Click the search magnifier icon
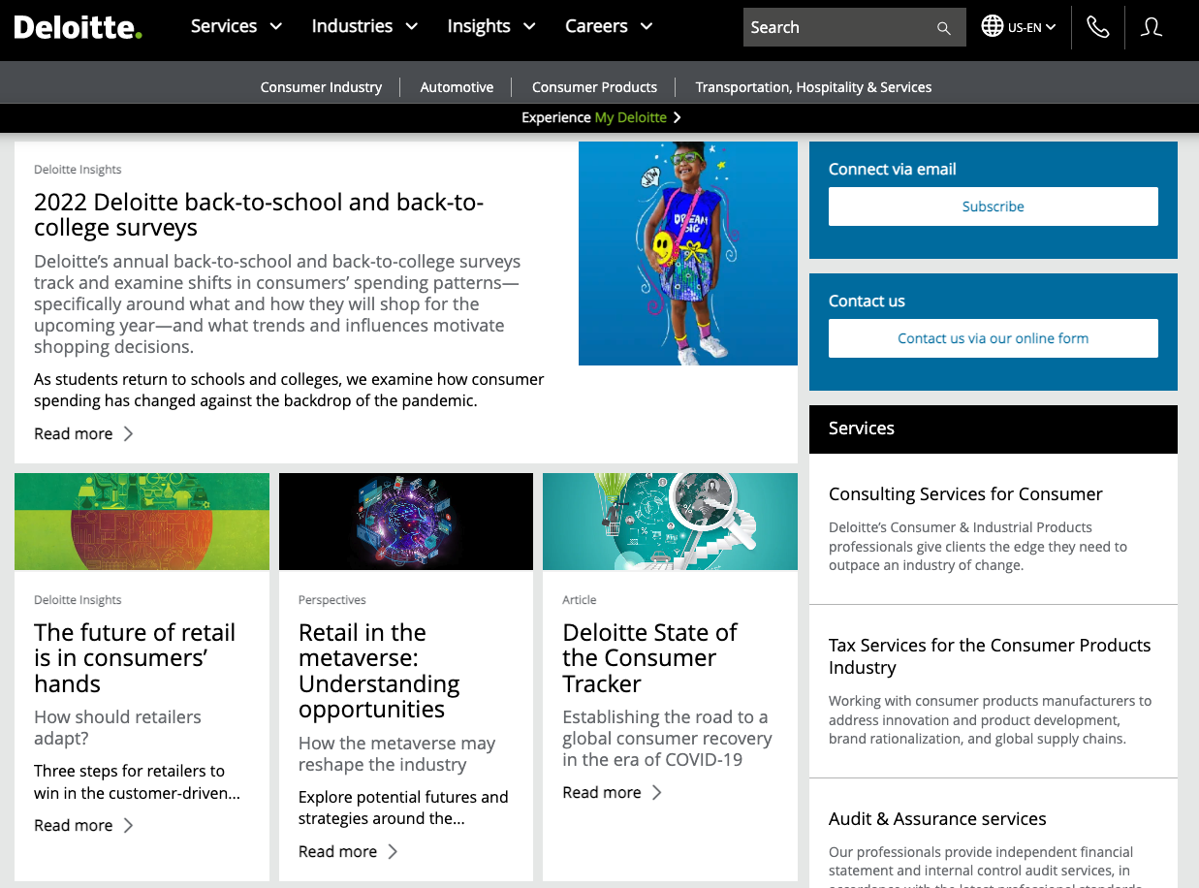The height and width of the screenshot is (888, 1199). [943, 28]
